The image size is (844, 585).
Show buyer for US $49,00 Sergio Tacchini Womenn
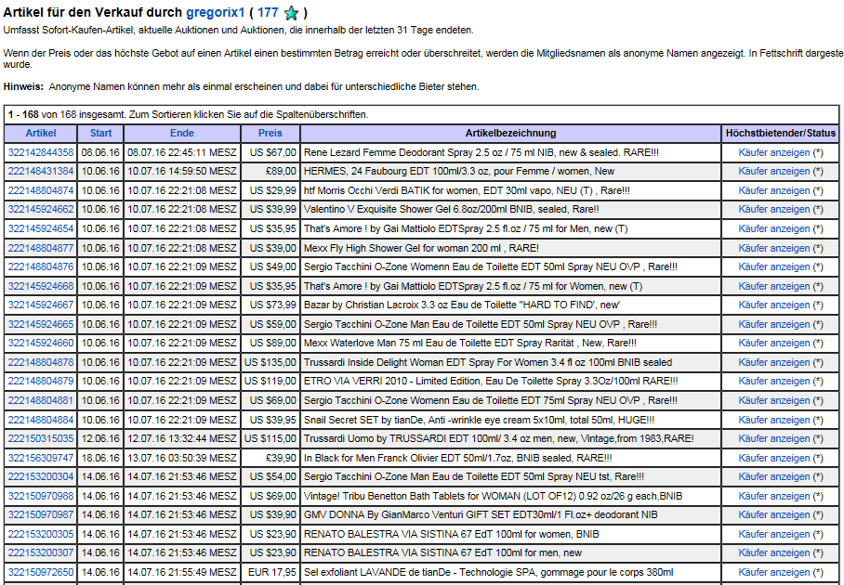[x=774, y=267]
